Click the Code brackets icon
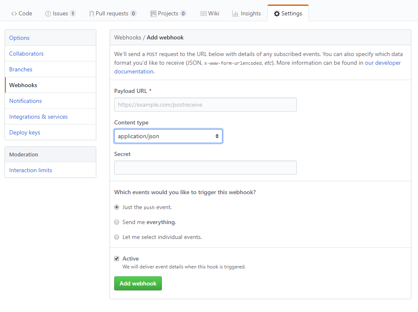This screenshot has width=418, height=312. pos(14,14)
